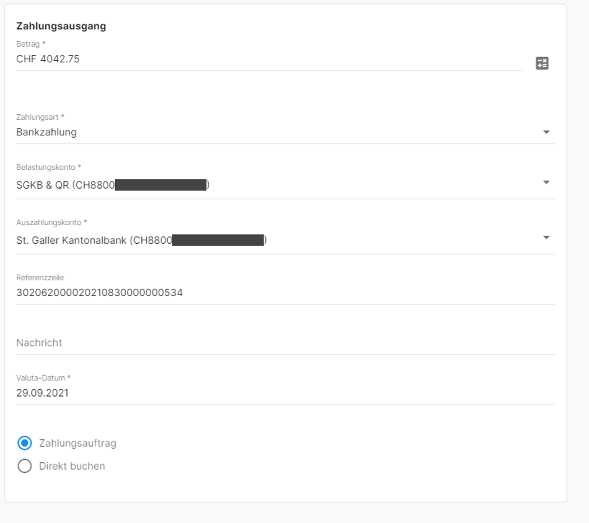
Task: Expand the Zahlungsart dropdown arrow
Action: point(546,133)
